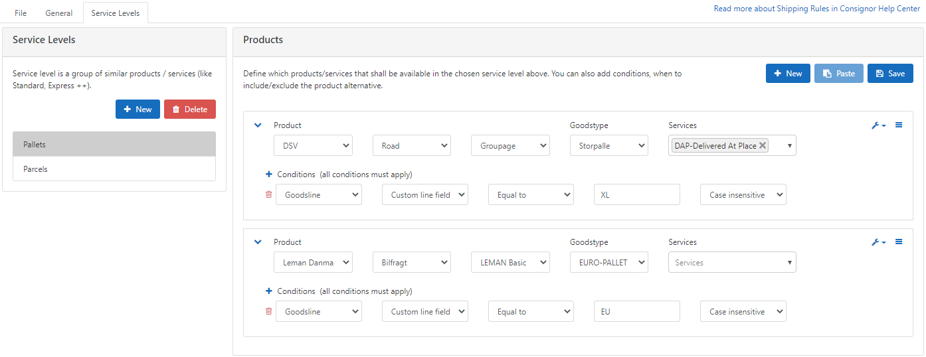Image resolution: width=926 pixels, height=357 pixels.
Task: Open the empty Services dropdown for Leman
Action: [x=731, y=263]
